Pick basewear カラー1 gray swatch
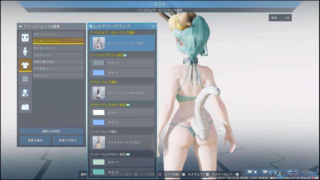The height and width of the screenshot is (180, 320). (99, 63)
